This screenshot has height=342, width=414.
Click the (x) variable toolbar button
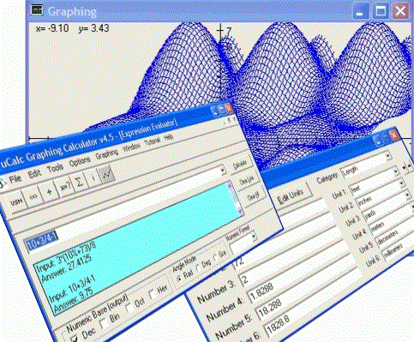point(33,196)
